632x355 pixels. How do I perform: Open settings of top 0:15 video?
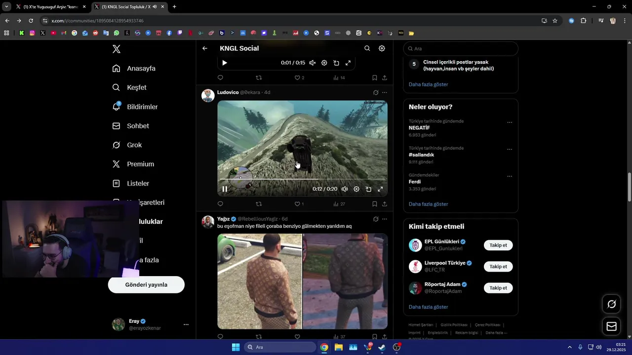[324, 63]
